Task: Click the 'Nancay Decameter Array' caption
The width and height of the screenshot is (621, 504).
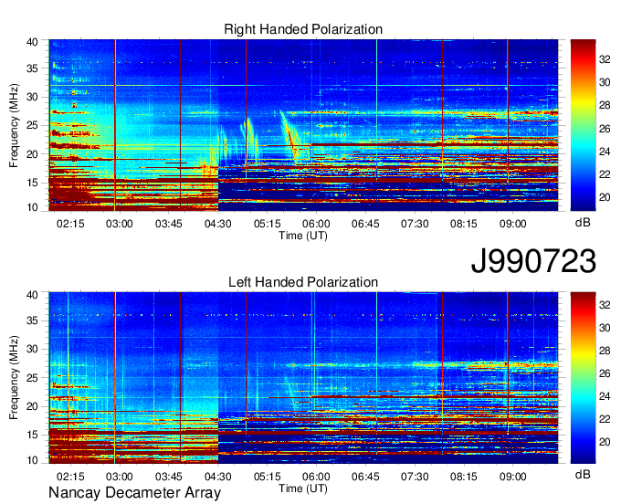Action: [134, 492]
